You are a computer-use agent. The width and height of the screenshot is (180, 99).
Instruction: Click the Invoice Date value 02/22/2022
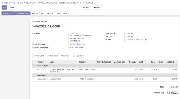click(130, 33)
